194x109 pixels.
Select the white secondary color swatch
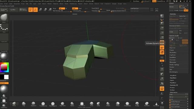click(6, 77)
